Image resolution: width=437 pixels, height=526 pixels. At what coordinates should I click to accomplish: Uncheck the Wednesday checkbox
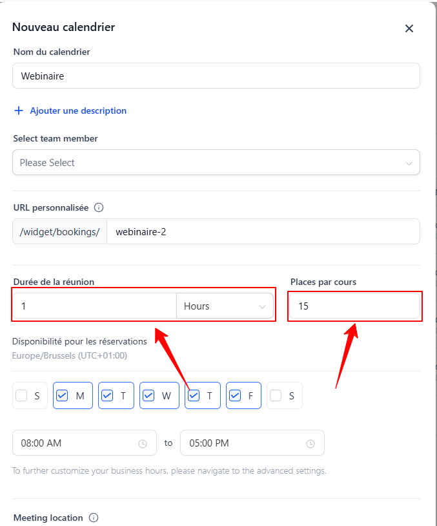coord(148,395)
